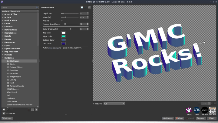
Task: Expand the Deformations category
Action: pyautogui.click(x=3, y=30)
